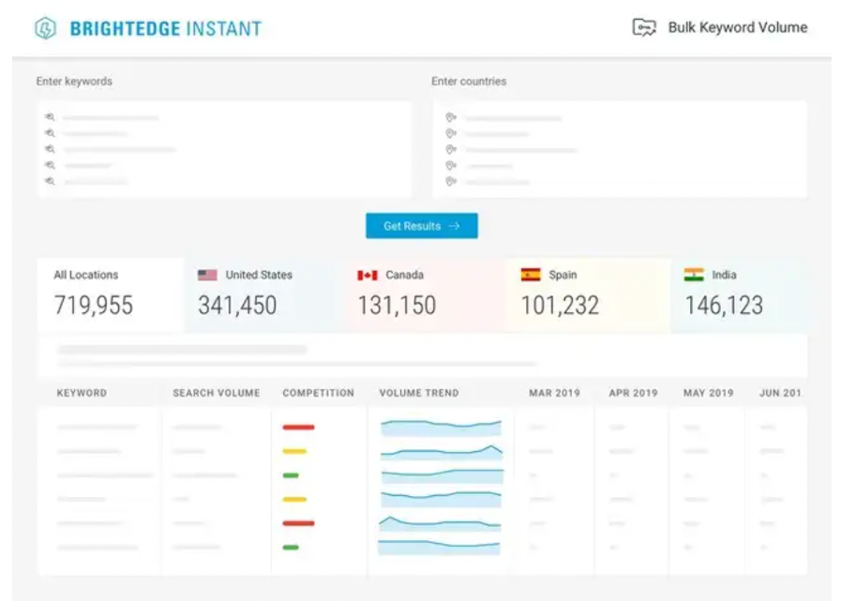Open the Bulk Keyword Volume link
Viewport: 841px width, 602px height.
tap(737, 27)
